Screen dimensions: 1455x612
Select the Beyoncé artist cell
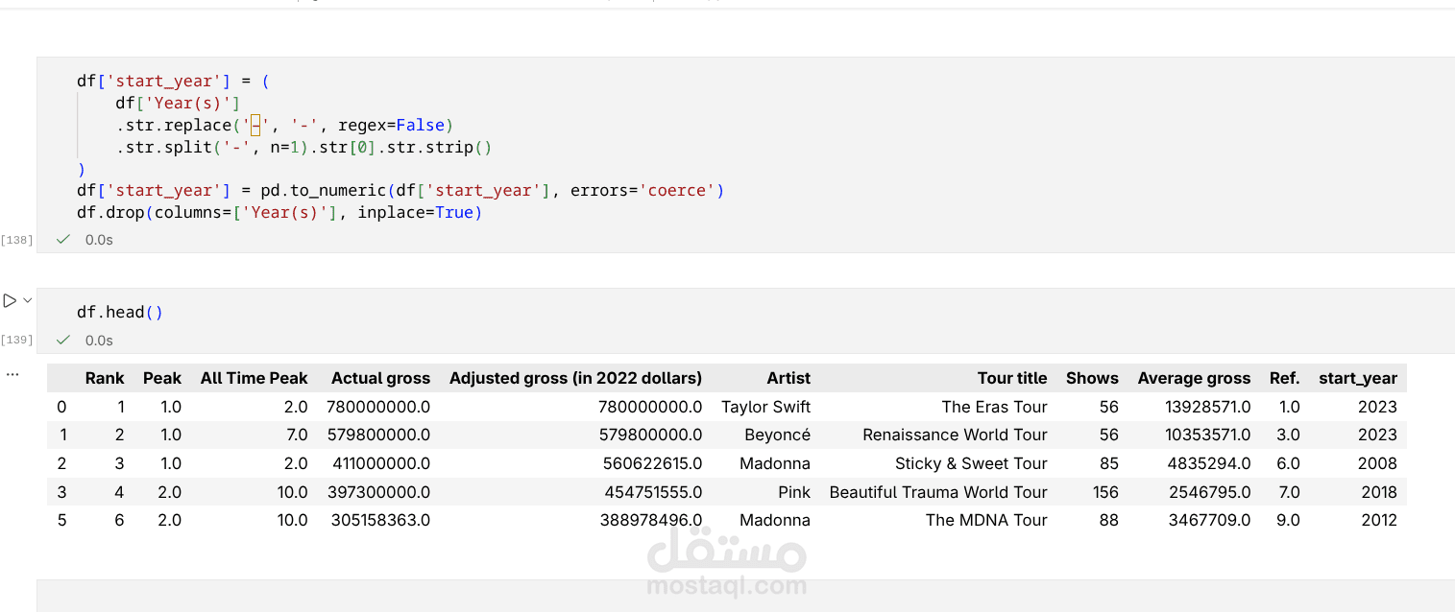777,435
